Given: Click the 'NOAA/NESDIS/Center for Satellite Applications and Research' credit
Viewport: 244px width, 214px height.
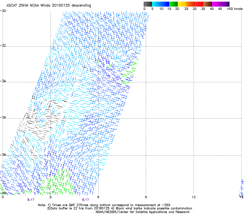Looking at the screenshot, I should pos(142,212).
